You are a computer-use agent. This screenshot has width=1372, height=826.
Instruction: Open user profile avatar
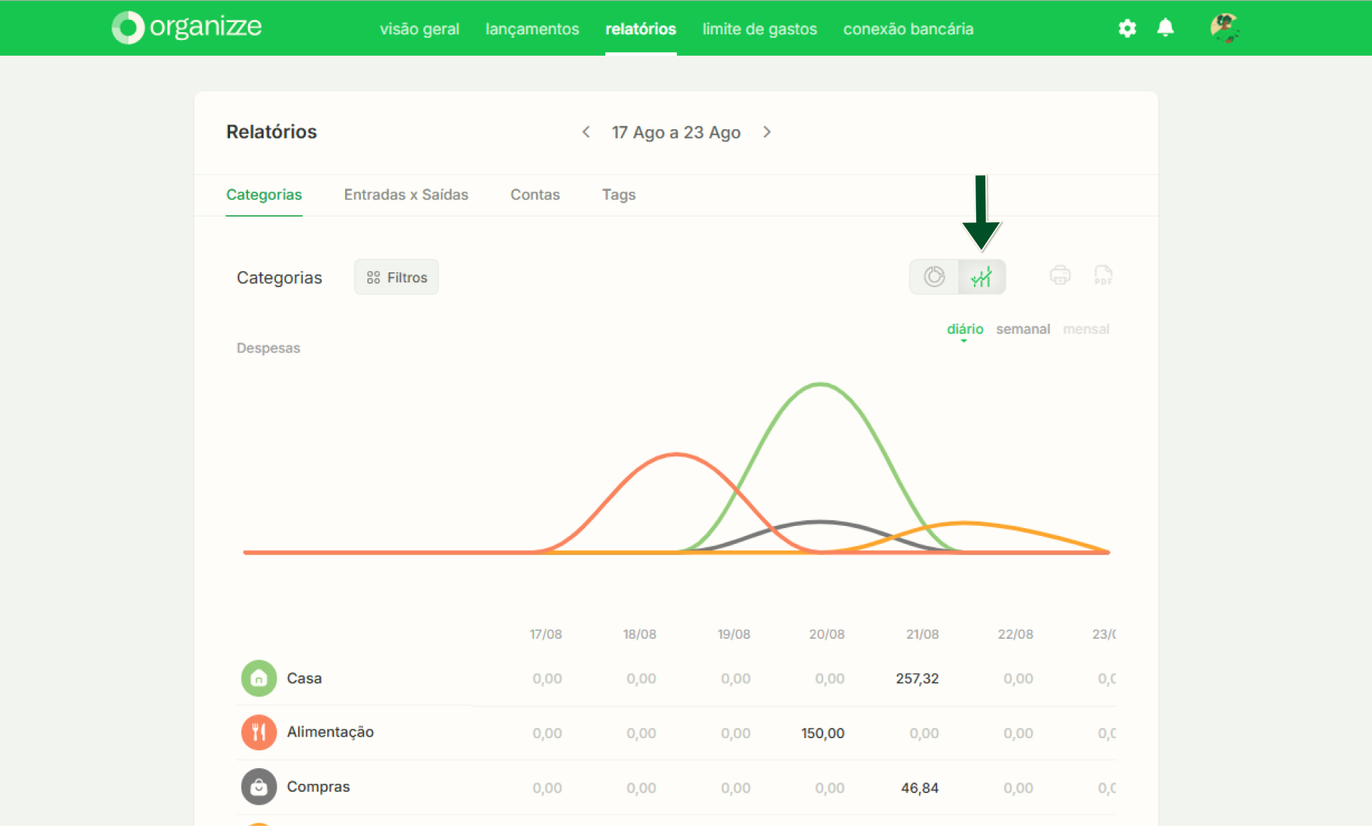point(1225,29)
